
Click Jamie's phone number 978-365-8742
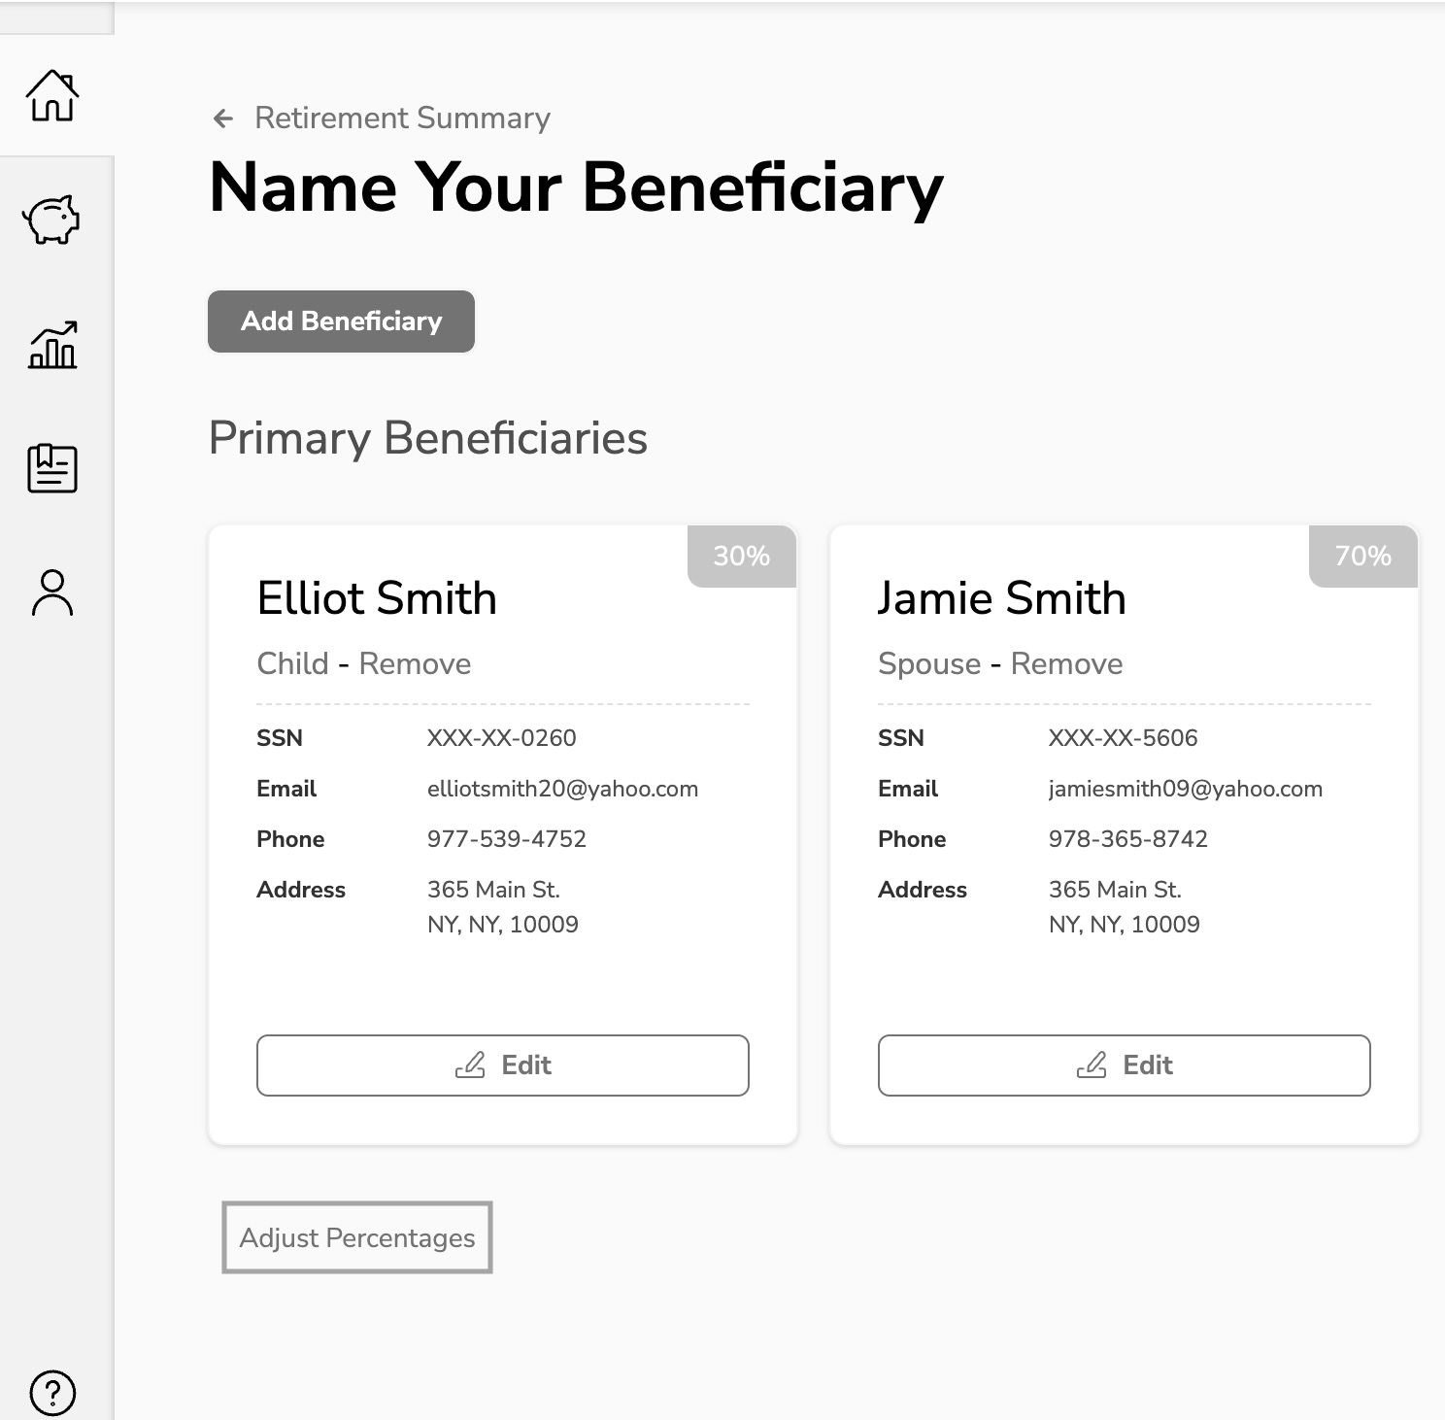1127,839
